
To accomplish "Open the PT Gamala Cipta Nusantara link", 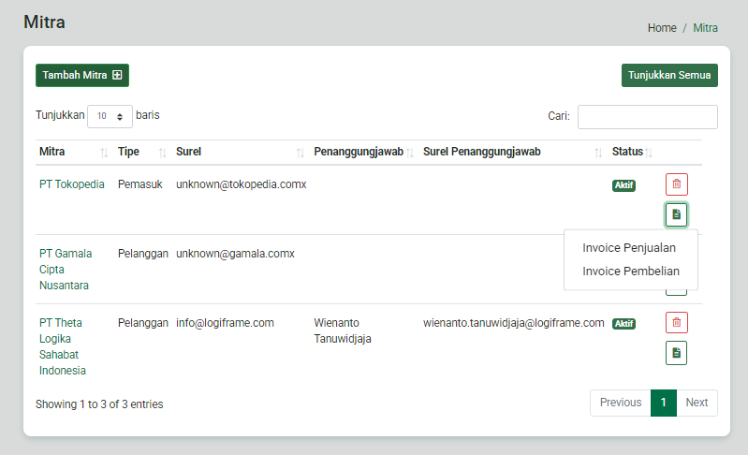I will (66, 270).
